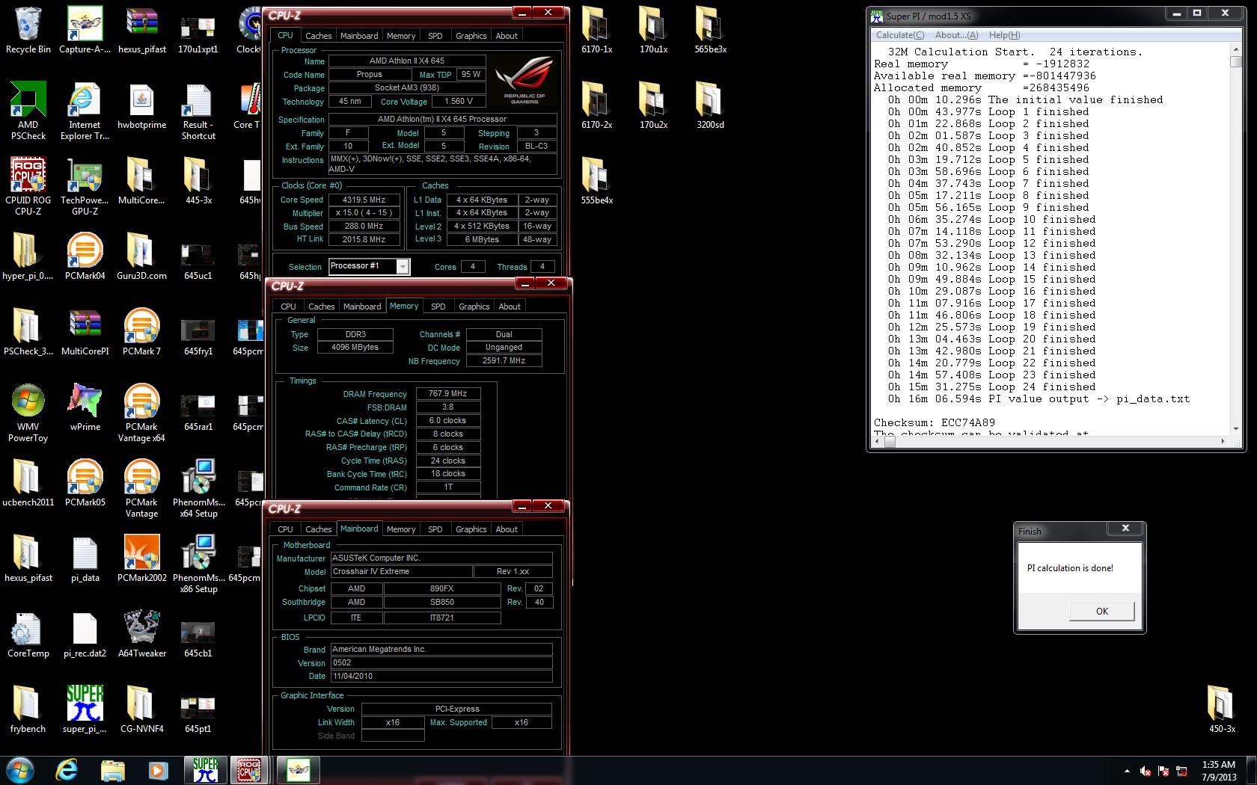Open Caches tab in top CPU-Z window
Viewport: 1257px width, 785px height.
(x=318, y=36)
